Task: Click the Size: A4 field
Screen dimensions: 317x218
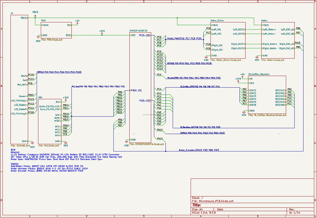Action: [197, 209]
